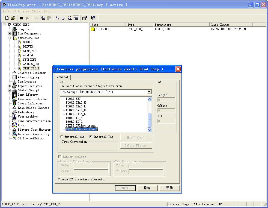The height and width of the screenshot is (208, 268).
Task: Open the OPC Groups format dropdown
Action: pos(149,92)
